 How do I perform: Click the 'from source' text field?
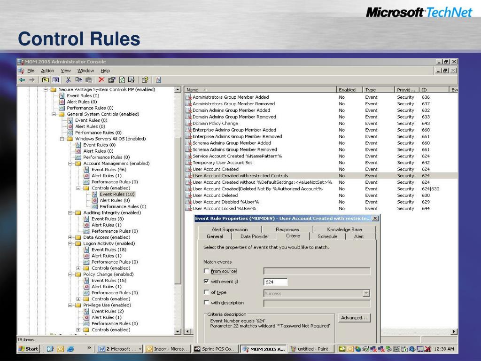[317, 271]
